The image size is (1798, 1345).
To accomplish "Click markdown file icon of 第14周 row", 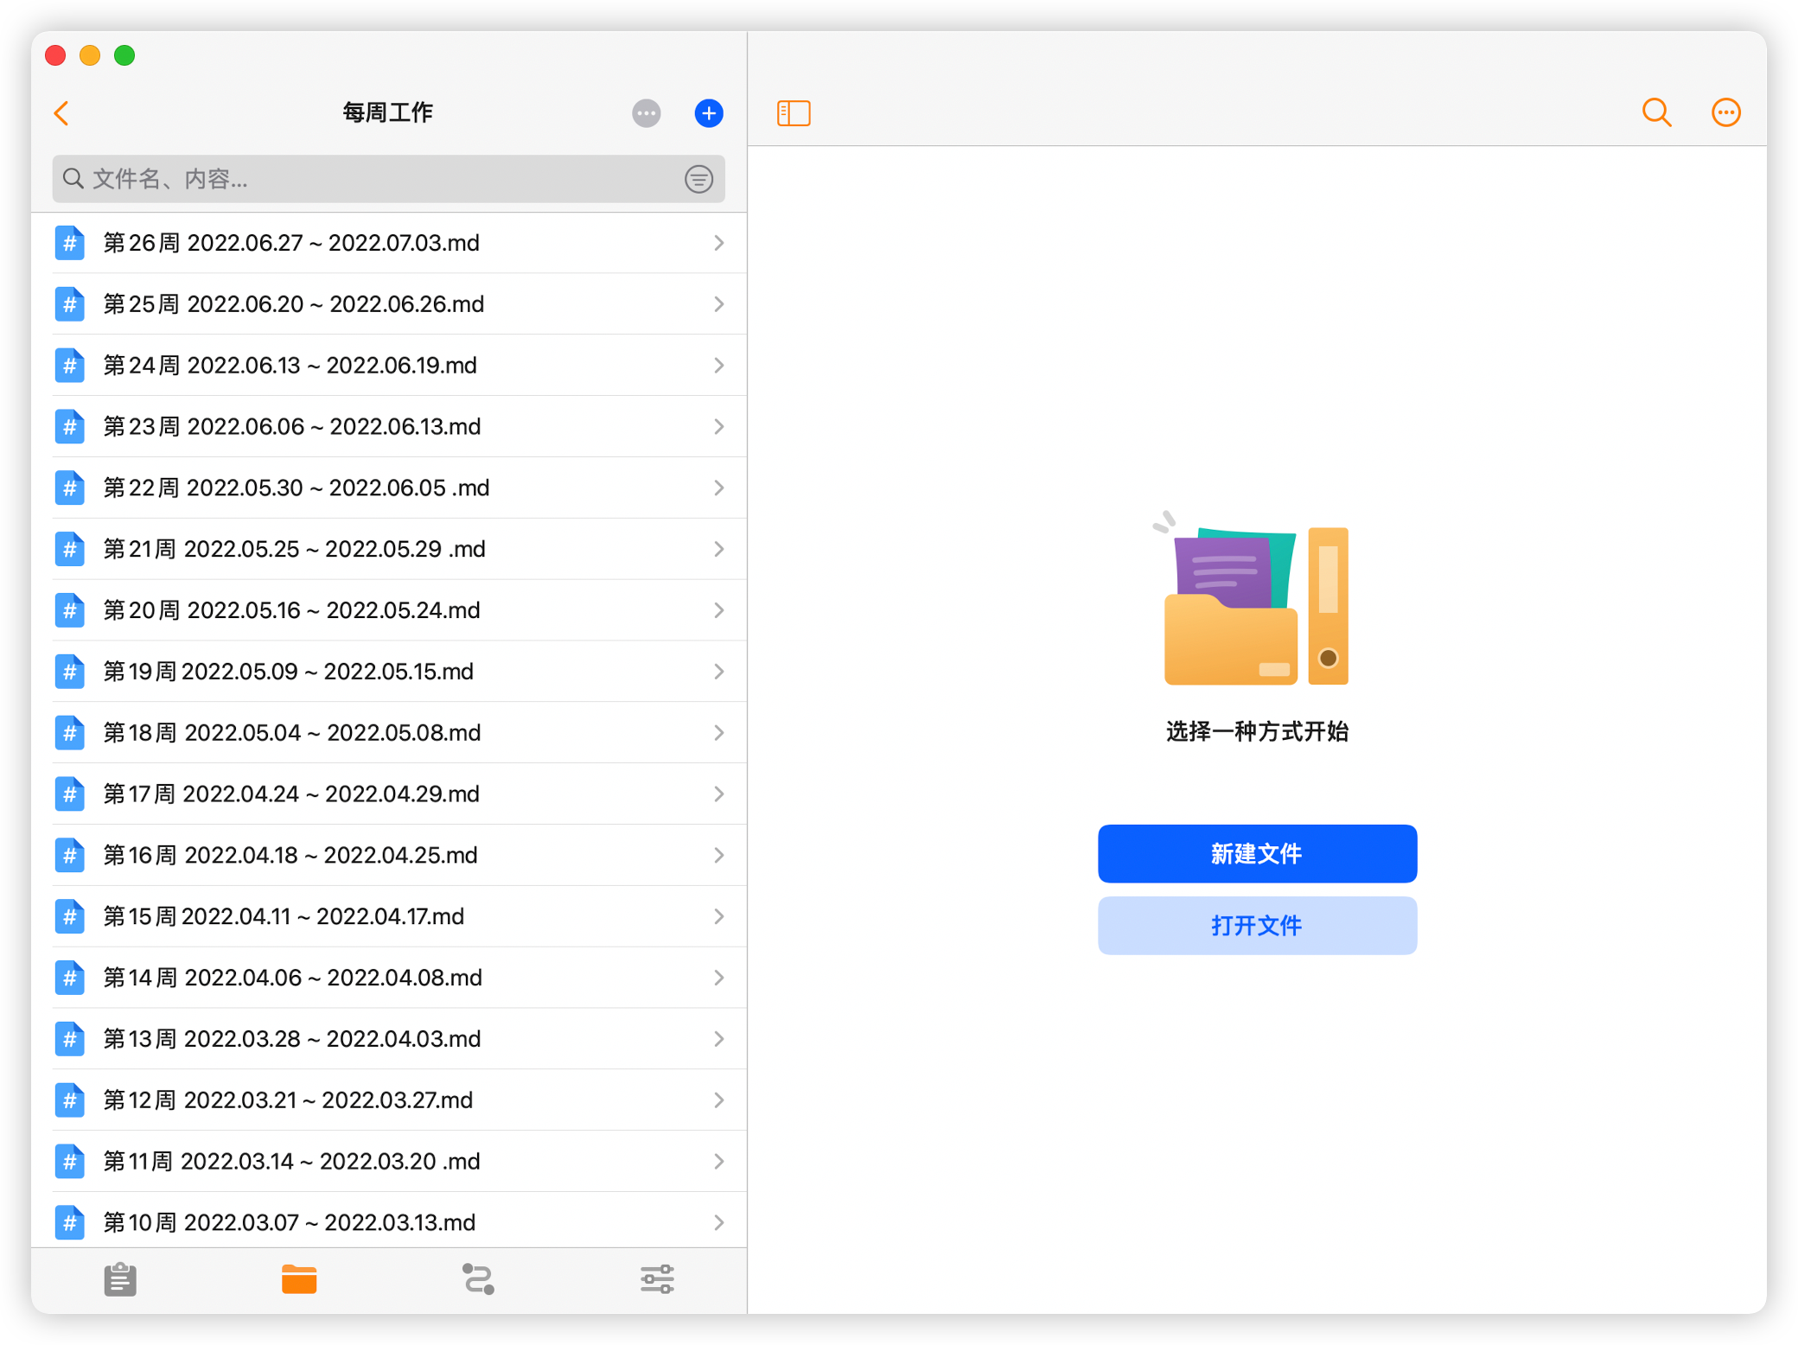I will point(70,978).
